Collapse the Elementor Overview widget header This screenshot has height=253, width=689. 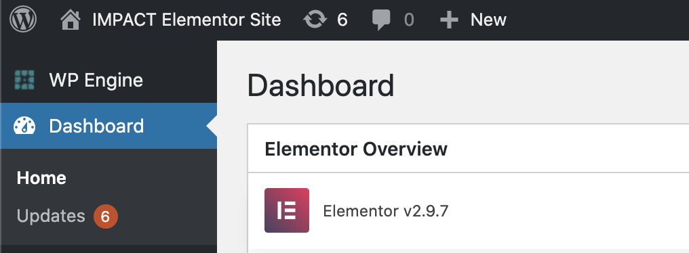pos(469,149)
